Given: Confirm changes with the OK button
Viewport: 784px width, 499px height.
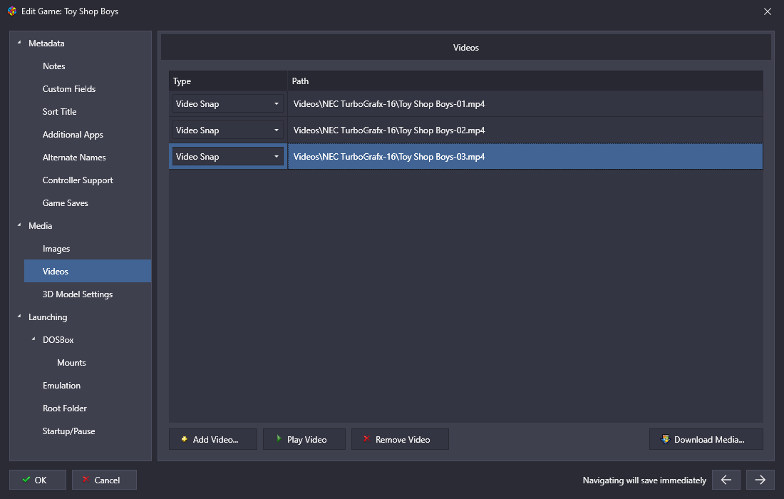Looking at the screenshot, I should pos(38,480).
